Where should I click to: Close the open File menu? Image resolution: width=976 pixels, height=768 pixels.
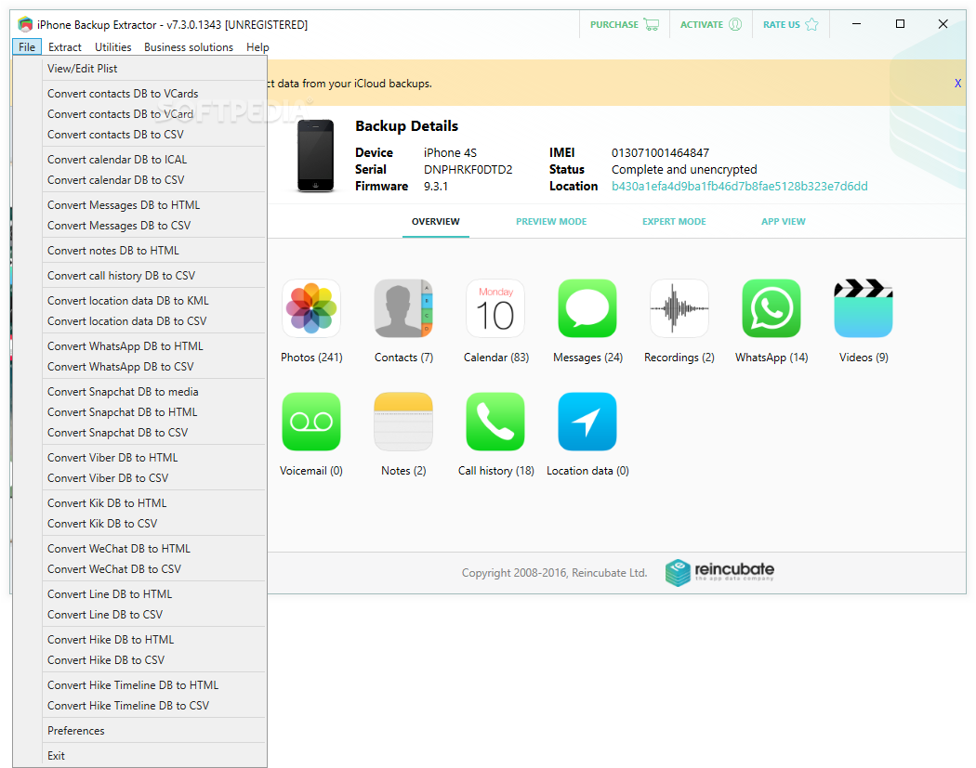coord(27,46)
